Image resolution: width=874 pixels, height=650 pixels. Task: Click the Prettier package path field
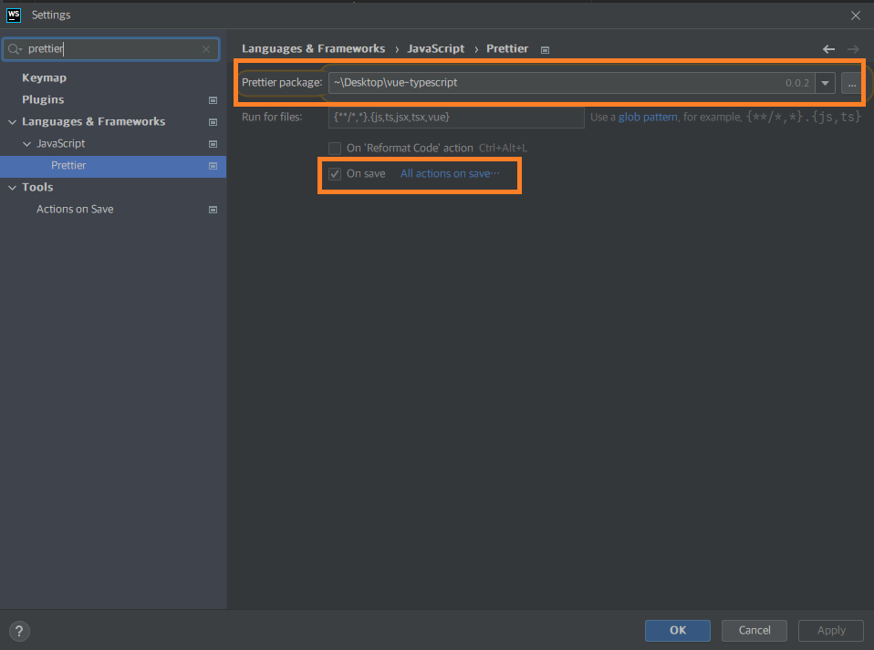click(571, 83)
